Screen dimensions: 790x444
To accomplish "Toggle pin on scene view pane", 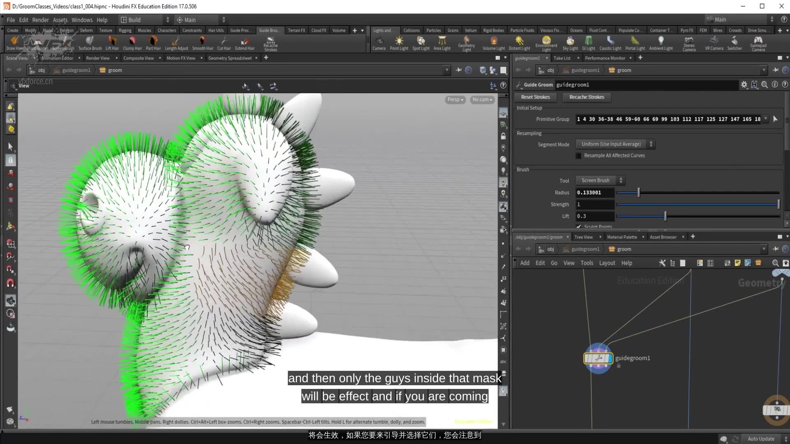I will coord(459,70).
